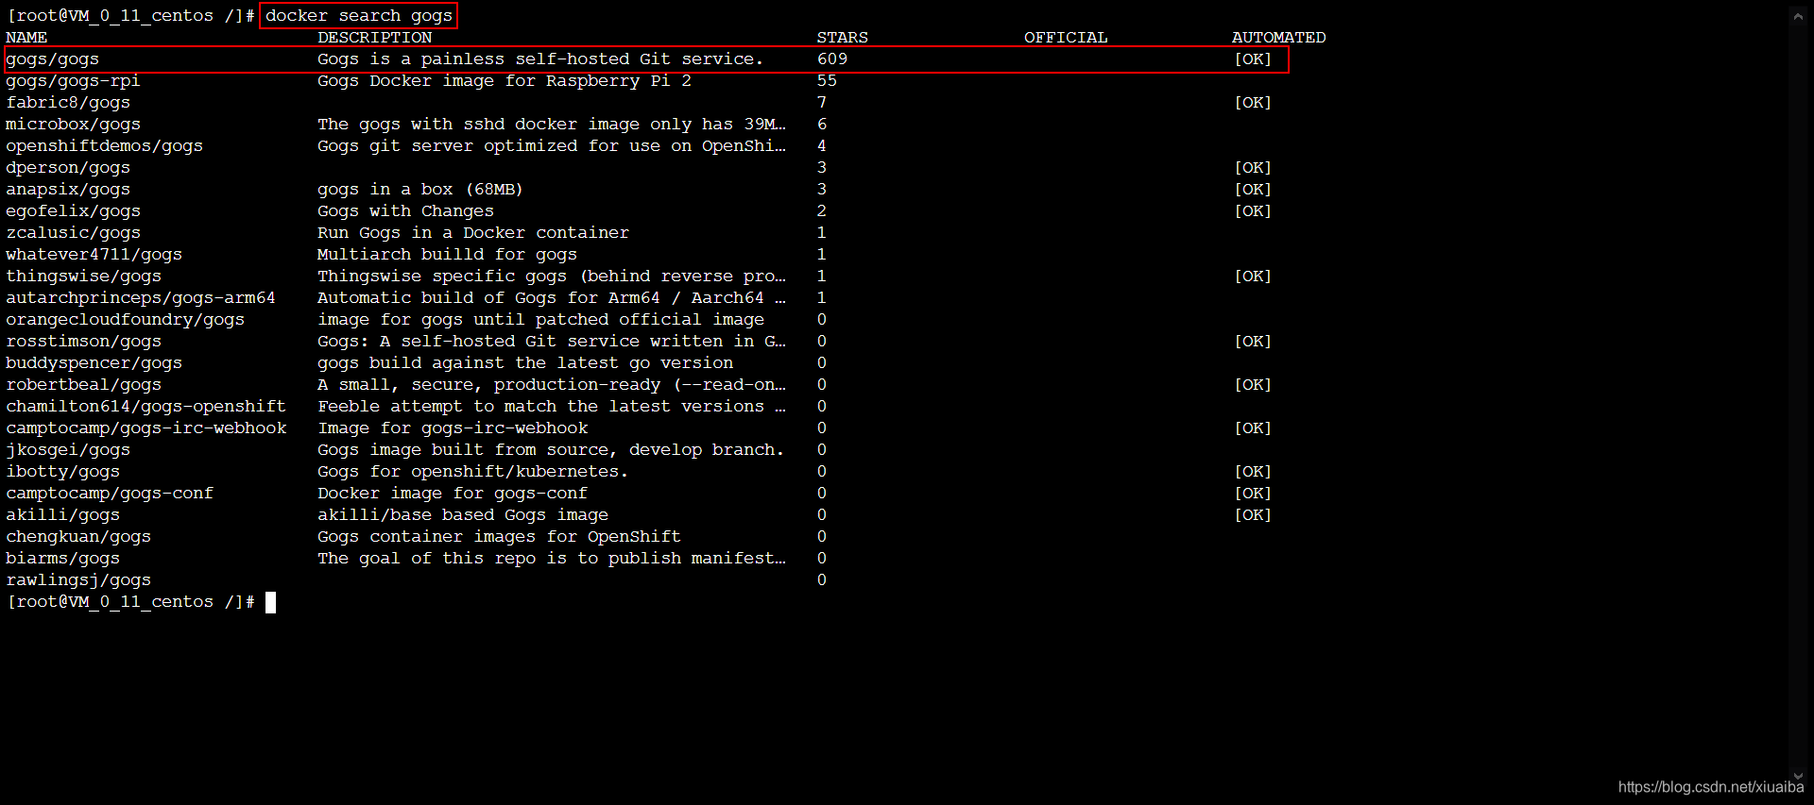The image size is (1814, 805).
Task: Select the DESCRIPTION column header
Action: pos(375,38)
